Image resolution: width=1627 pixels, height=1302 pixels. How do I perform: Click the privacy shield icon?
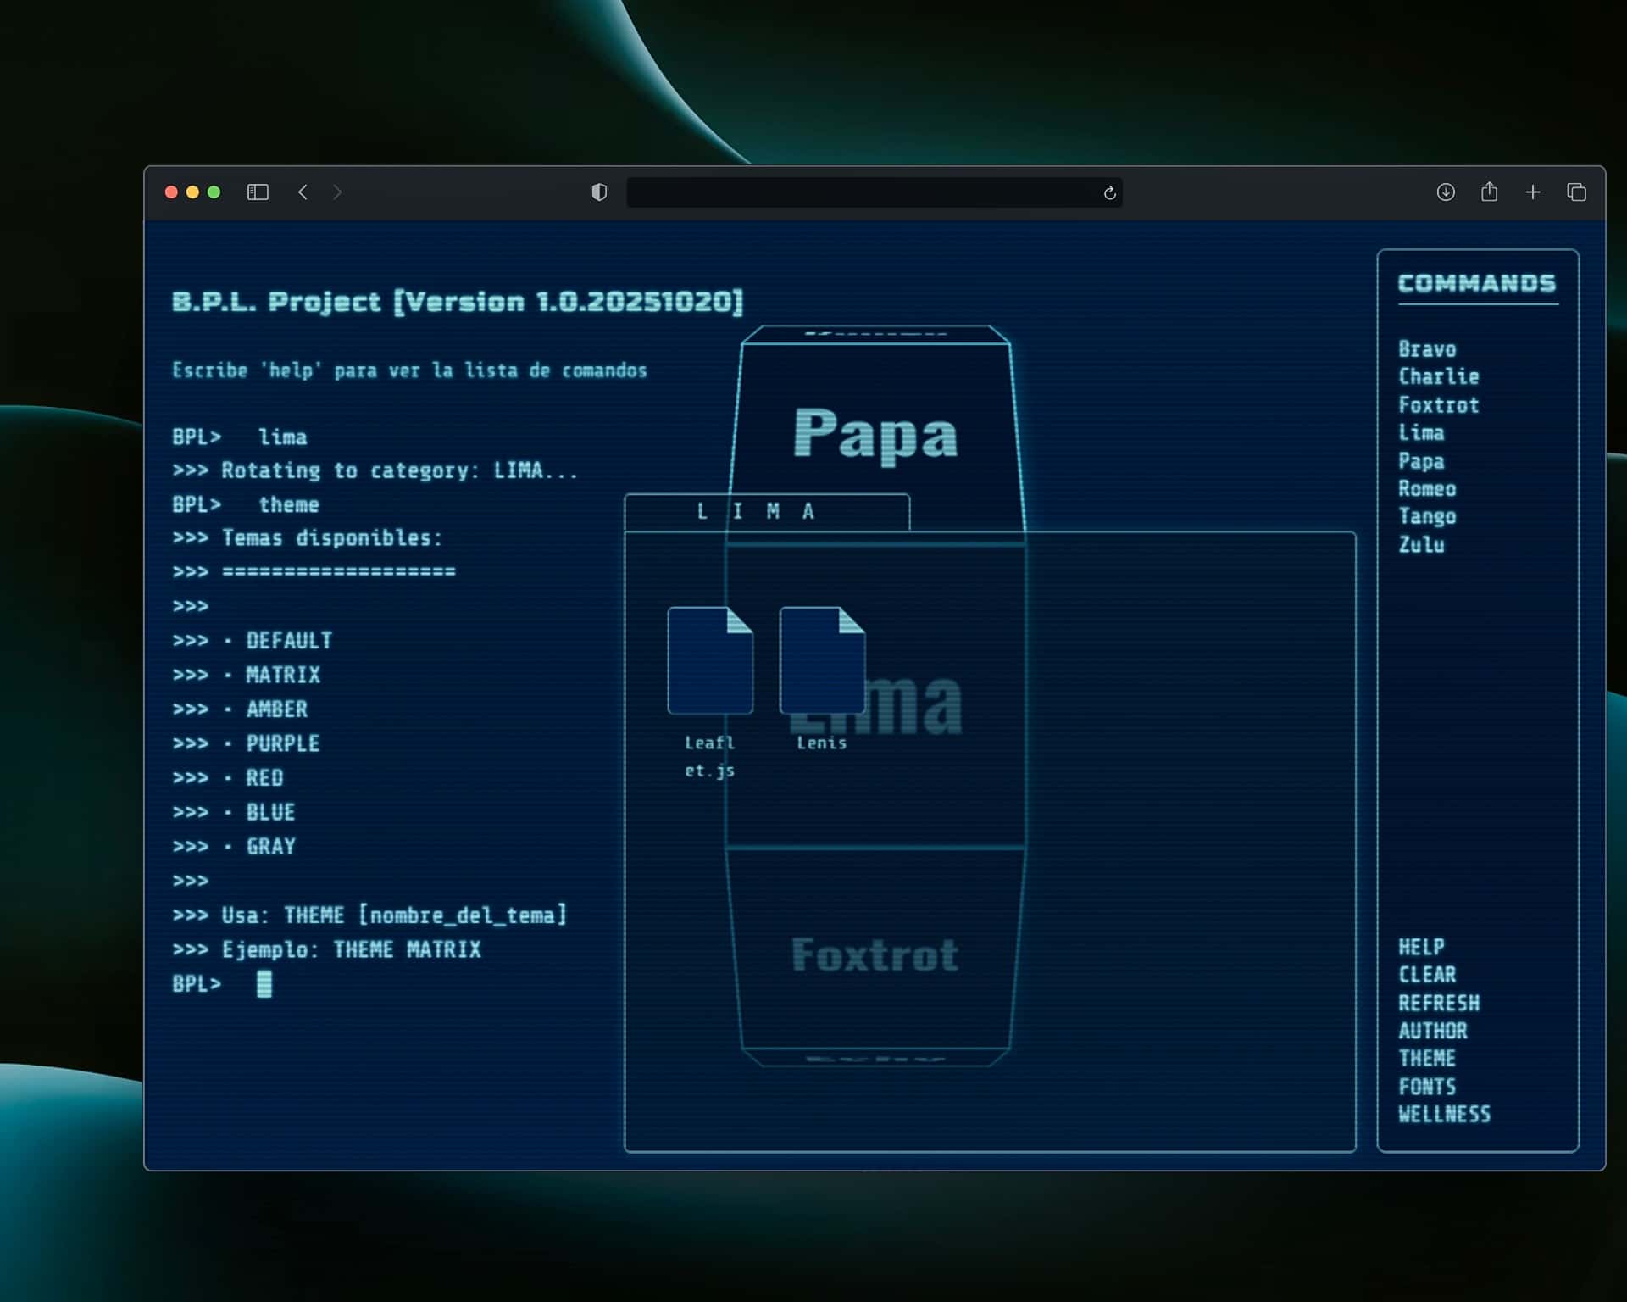pyautogui.click(x=599, y=192)
